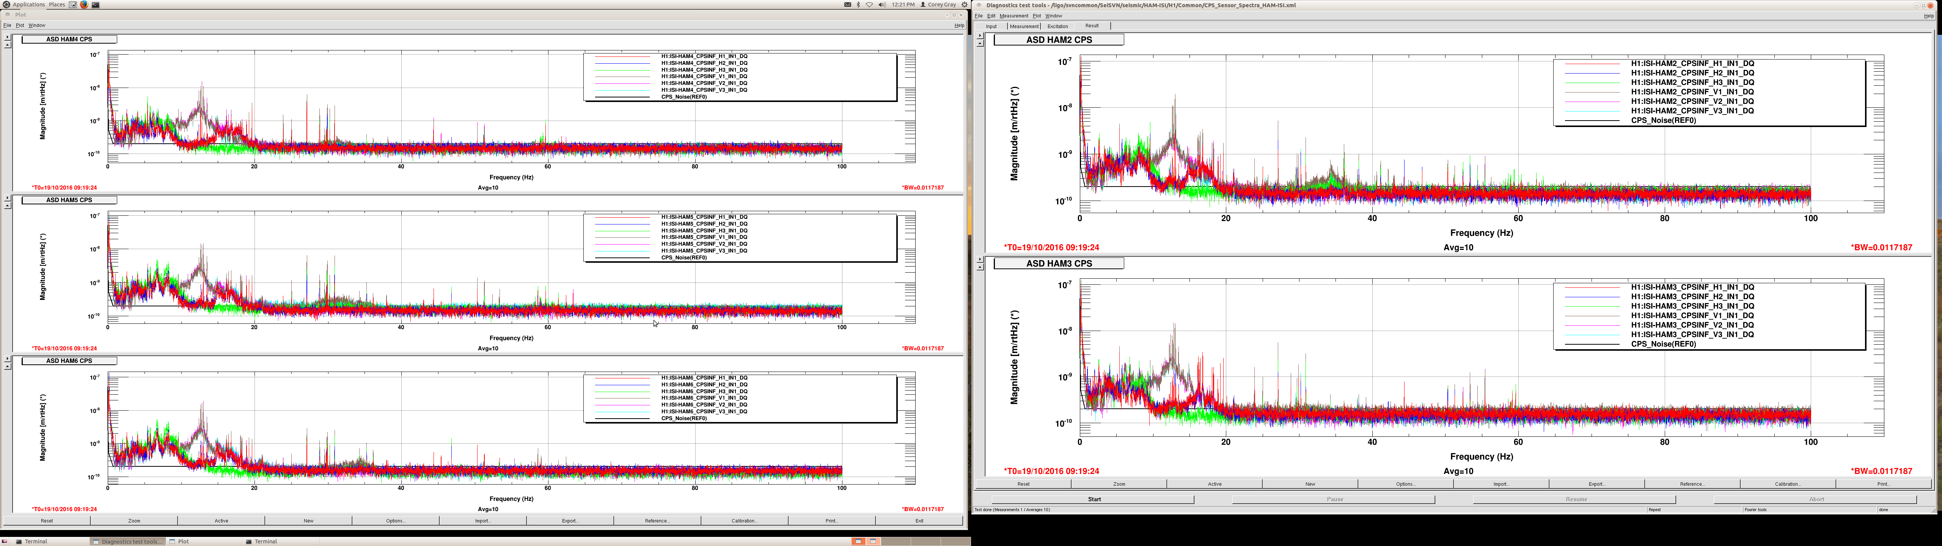The height and width of the screenshot is (546, 1942).
Task: Click up-arrow toggle beside ASD HAM2 CPS
Action: tap(980, 43)
